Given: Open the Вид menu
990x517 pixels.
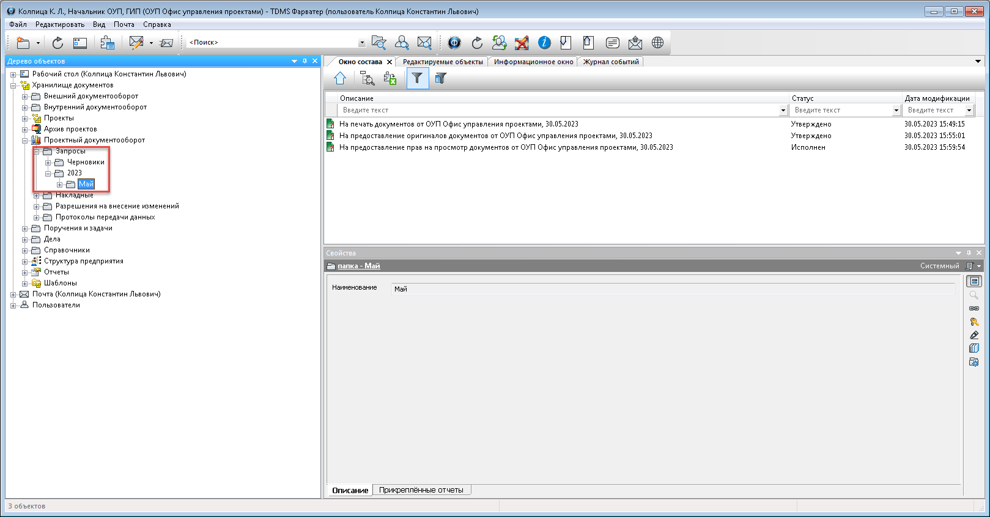Looking at the screenshot, I should pos(99,24).
